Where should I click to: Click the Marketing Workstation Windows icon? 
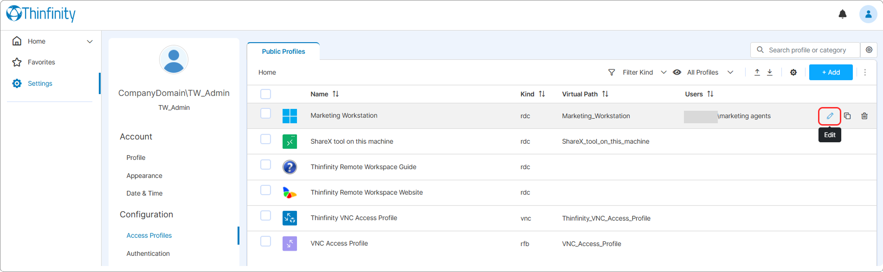[290, 116]
